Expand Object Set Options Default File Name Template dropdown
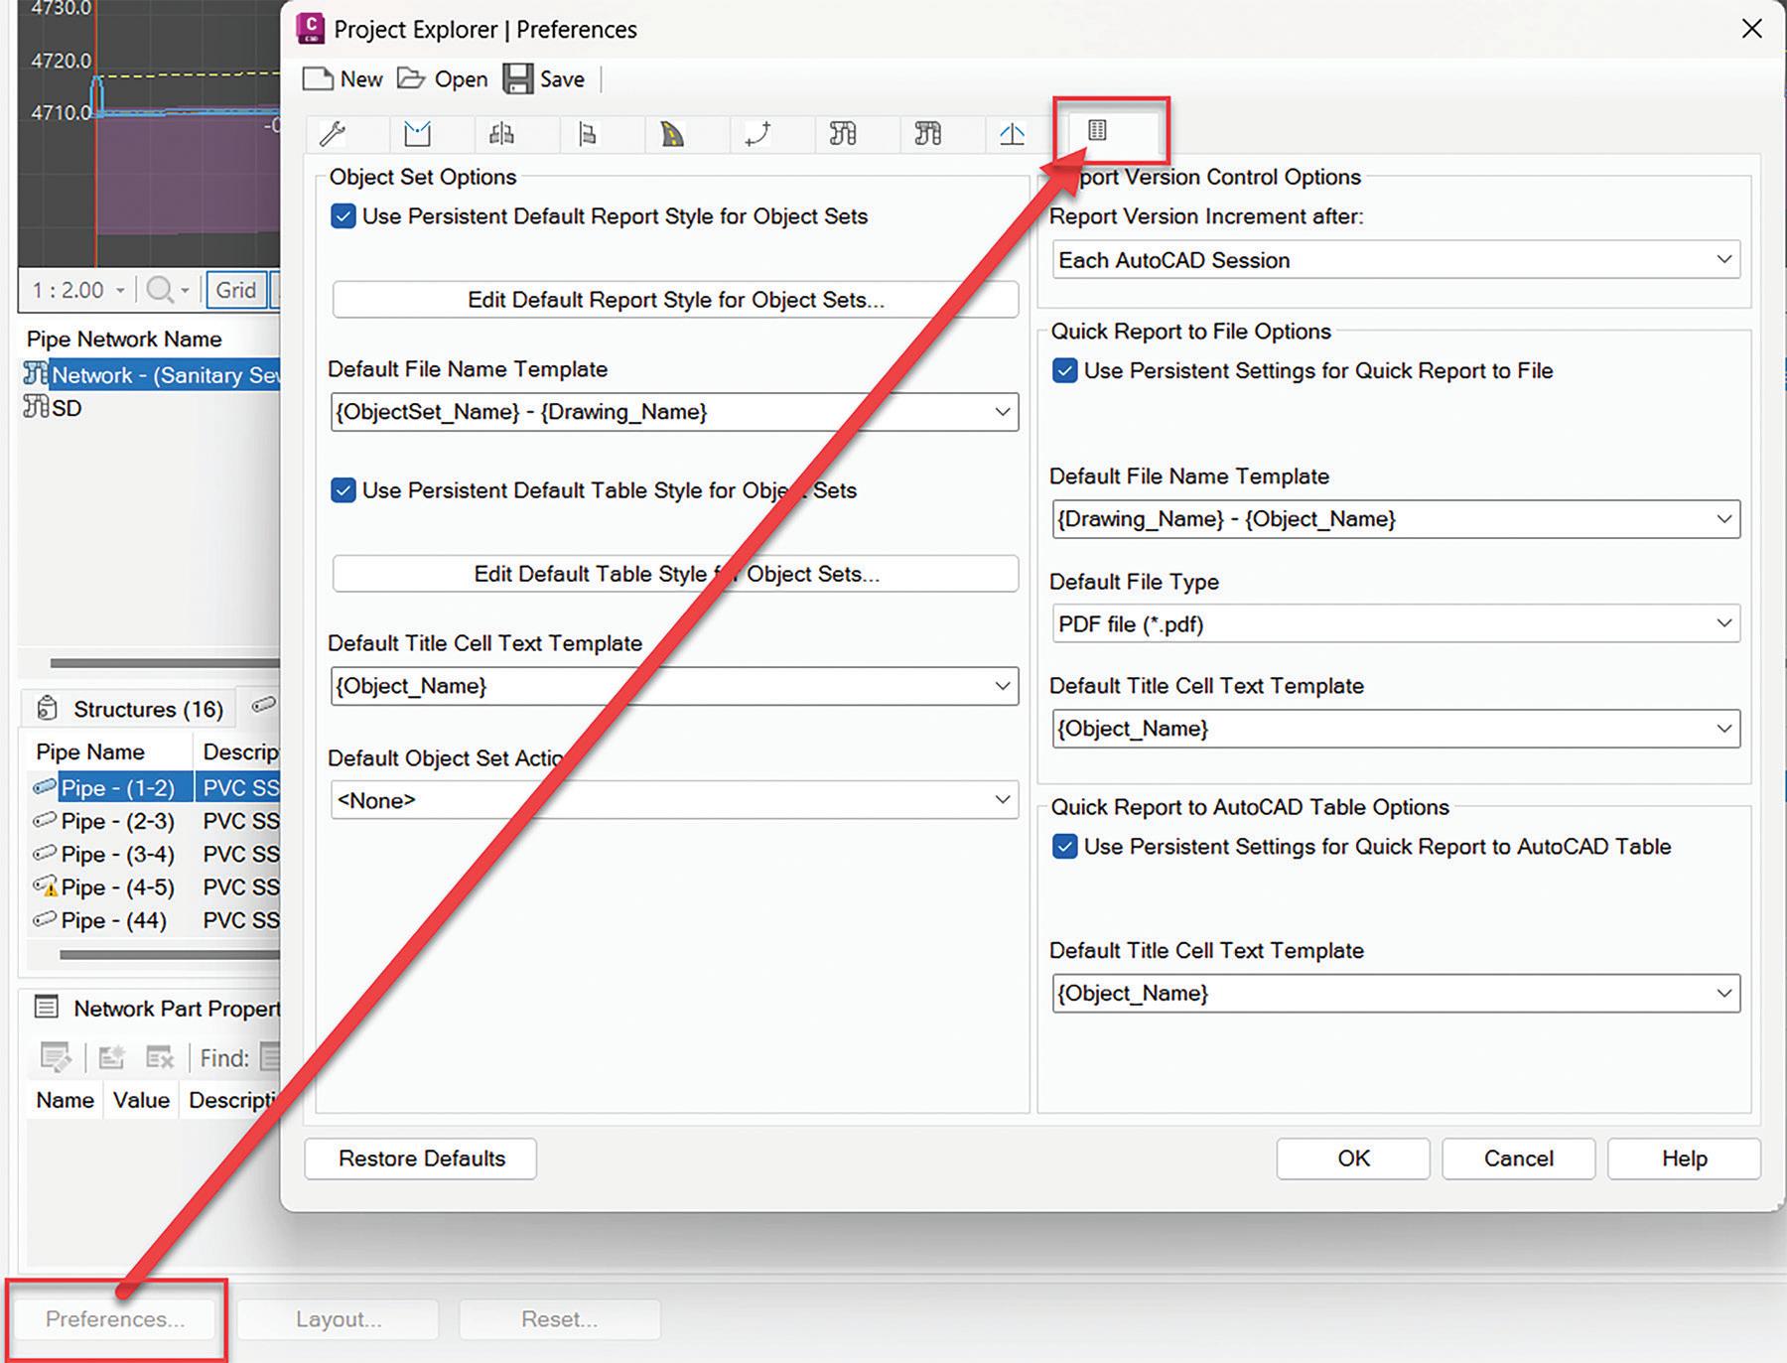Screen dimensions: 1787x1363 tap(674, 412)
